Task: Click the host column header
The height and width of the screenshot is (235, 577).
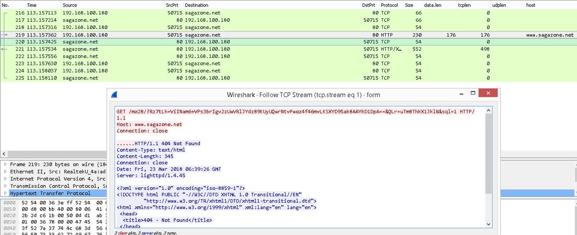Action: [551, 4]
